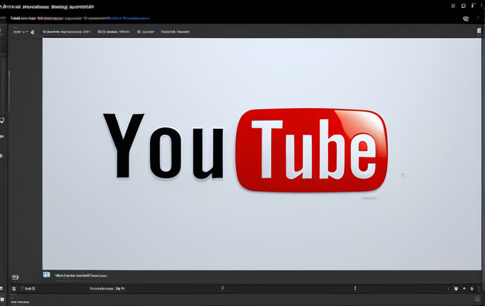Image resolution: width=485 pixels, height=306 pixels.
Task: Click the YouTube logo in the preview canvas
Action: pyautogui.click(x=245, y=150)
